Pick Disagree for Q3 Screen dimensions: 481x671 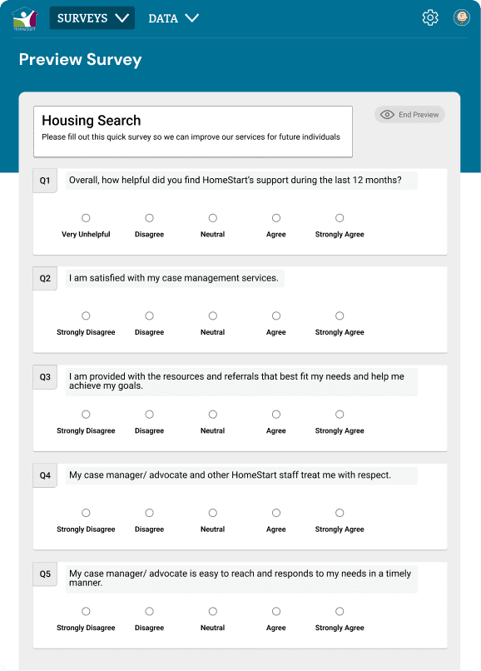[149, 415]
